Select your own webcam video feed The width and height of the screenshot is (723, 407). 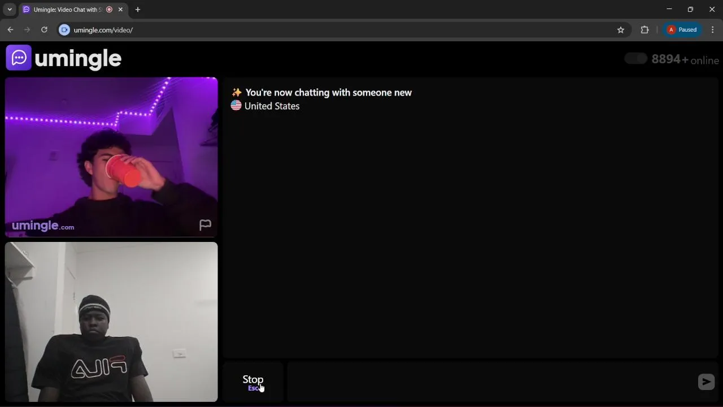coord(111,322)
